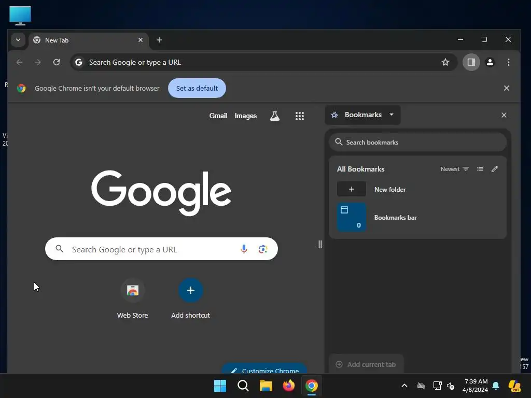Click muted volume tray icon

[x=451, y=386]
